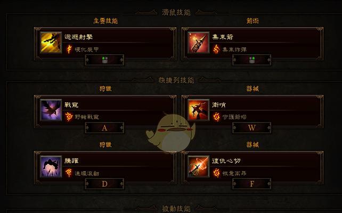
Task: Click the 快捷列技能 section header
Action: pyautogui.click(x=176, y=80)
